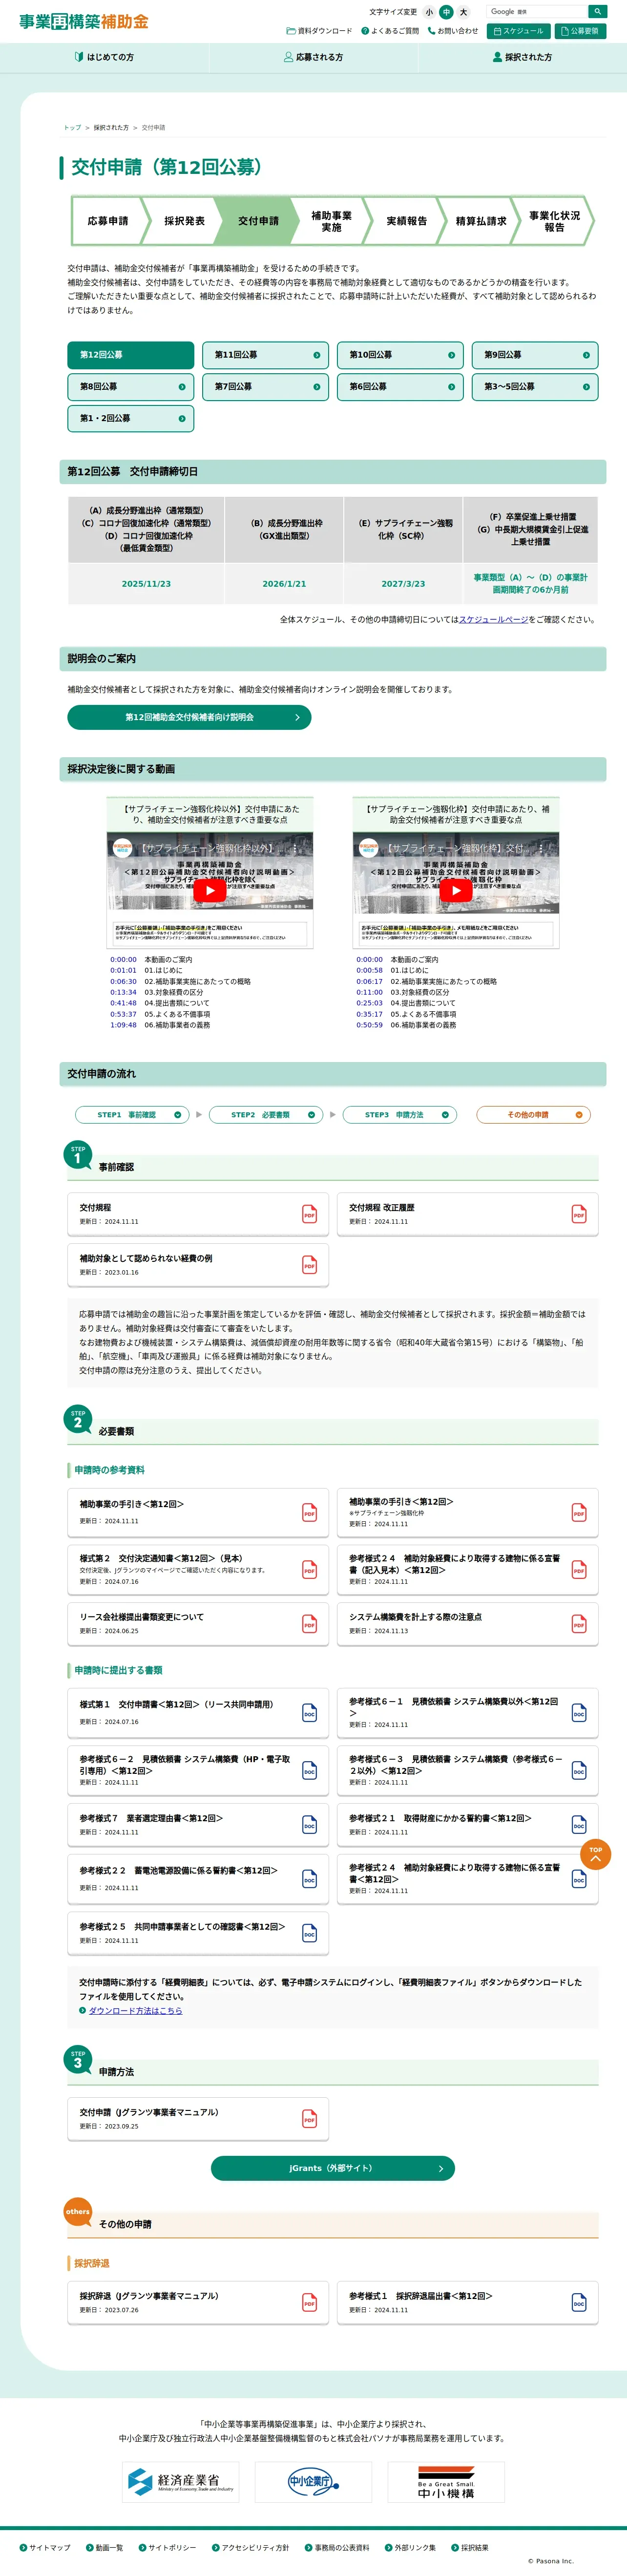Select the 実績報告 step tab

coord(406,221)
